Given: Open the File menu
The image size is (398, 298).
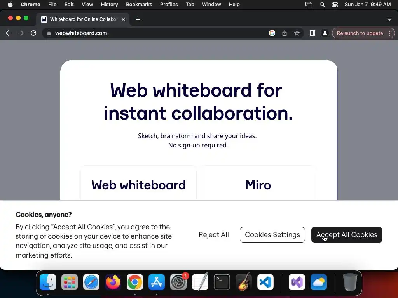Looking at the screenshot, I should point(52,5).
